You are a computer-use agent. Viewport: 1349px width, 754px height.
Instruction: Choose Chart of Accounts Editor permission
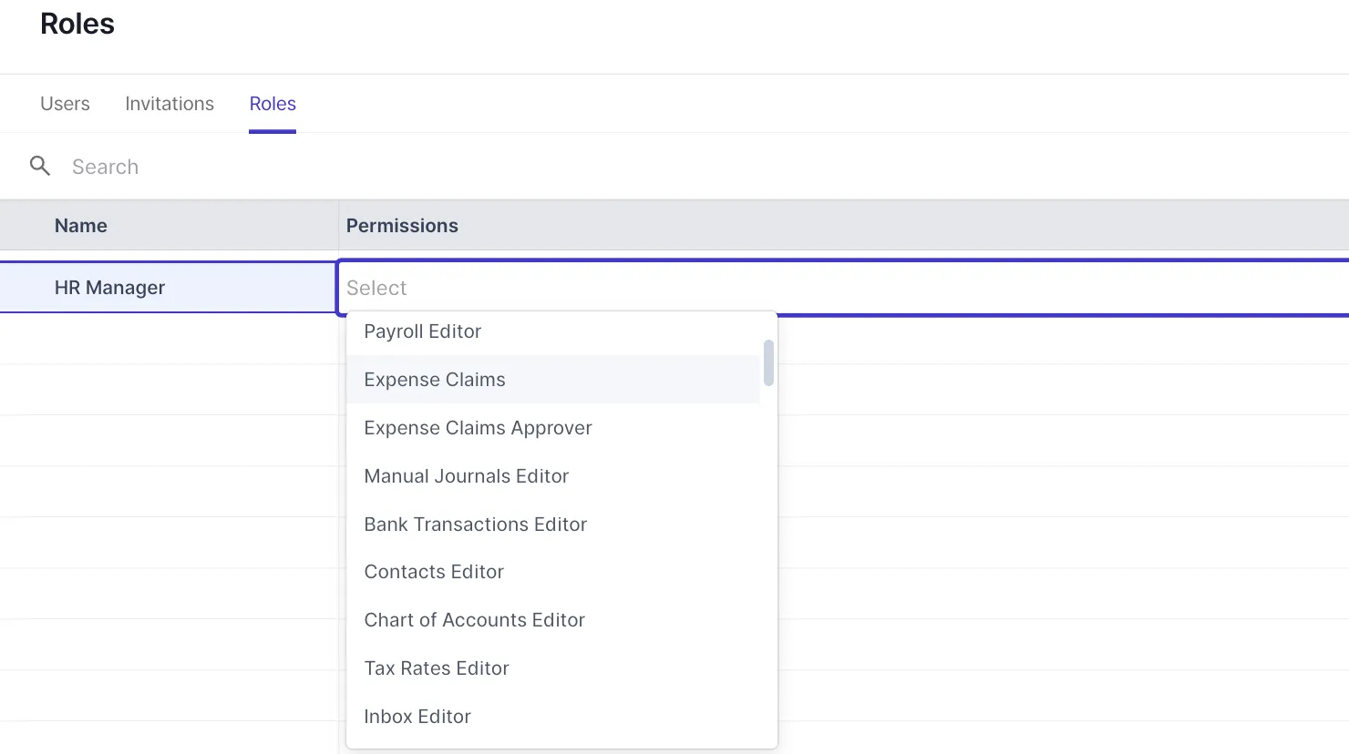click(474, 619)
